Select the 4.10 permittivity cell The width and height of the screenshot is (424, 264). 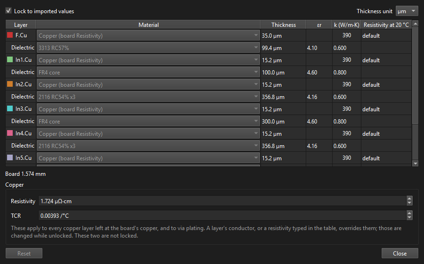[x=319, y=48]
